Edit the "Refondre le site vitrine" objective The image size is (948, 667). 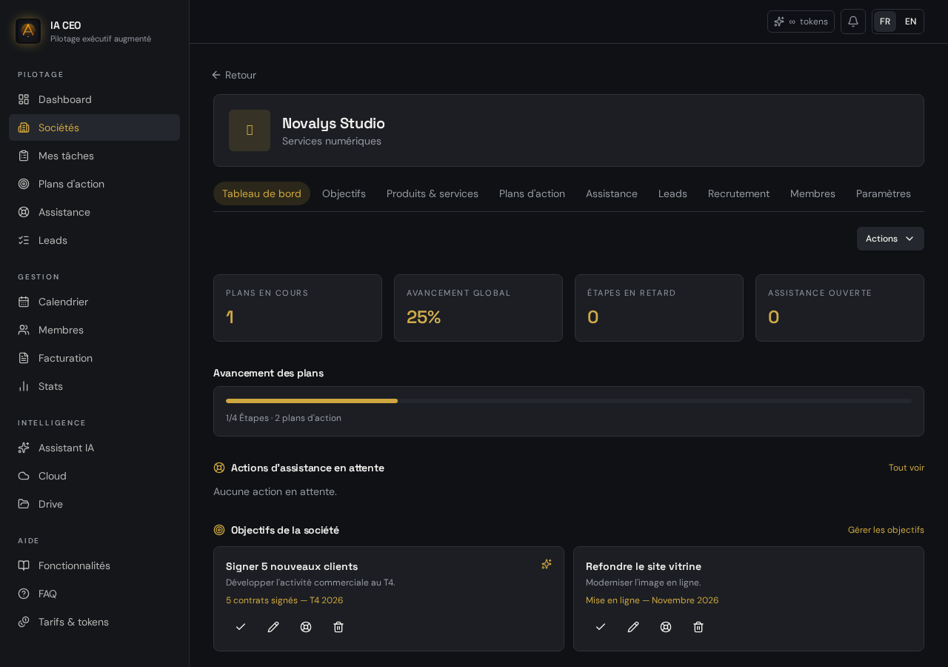click(x=633, y=627)
